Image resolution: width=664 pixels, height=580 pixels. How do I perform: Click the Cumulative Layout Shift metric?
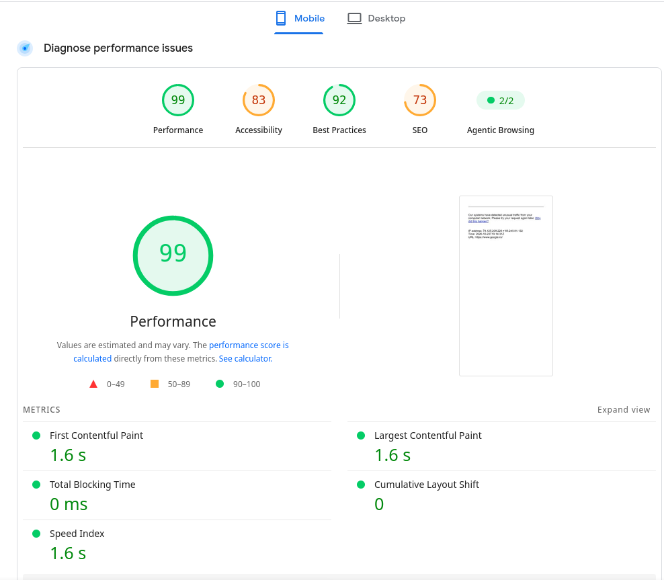(501, 495)
